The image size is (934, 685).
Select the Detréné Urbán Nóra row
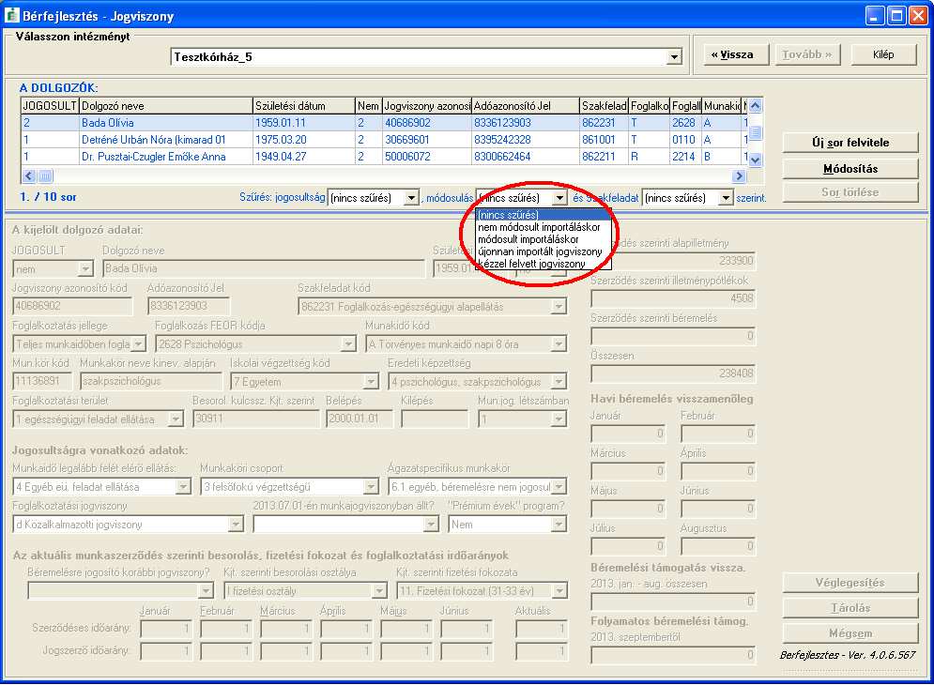384,140
